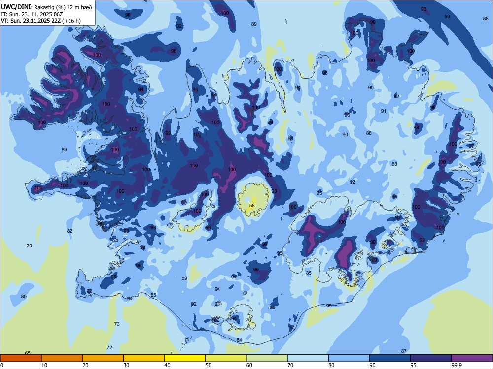Click the 73 humidity value on the map
The height and width of the screenshot is (369, 493).
pyautogui.click(x=117, y=324)
